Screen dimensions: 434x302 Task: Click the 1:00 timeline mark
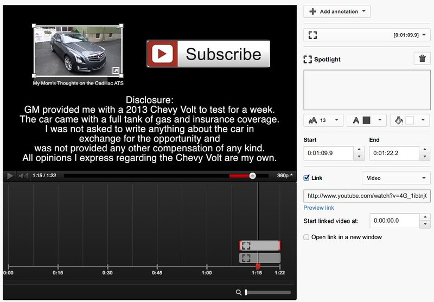207,273
